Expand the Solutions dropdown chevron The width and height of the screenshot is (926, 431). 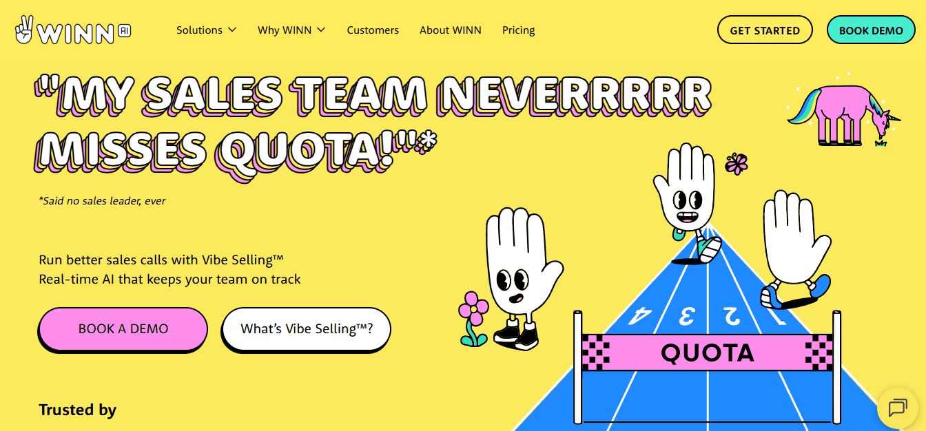tap(232, 30)
